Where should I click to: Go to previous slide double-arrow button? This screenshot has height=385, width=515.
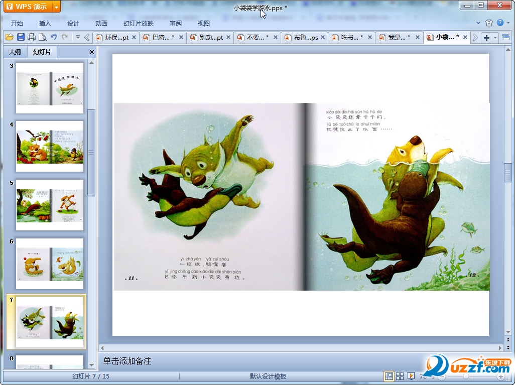click(x=508, y=340)
